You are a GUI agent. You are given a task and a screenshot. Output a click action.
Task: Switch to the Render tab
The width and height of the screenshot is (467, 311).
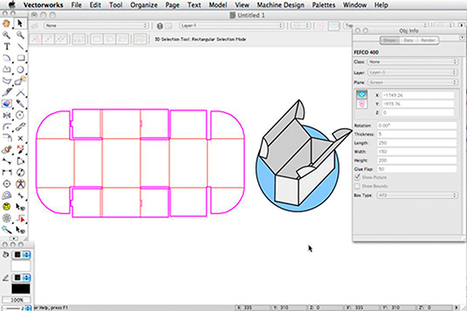pos(428,40)
